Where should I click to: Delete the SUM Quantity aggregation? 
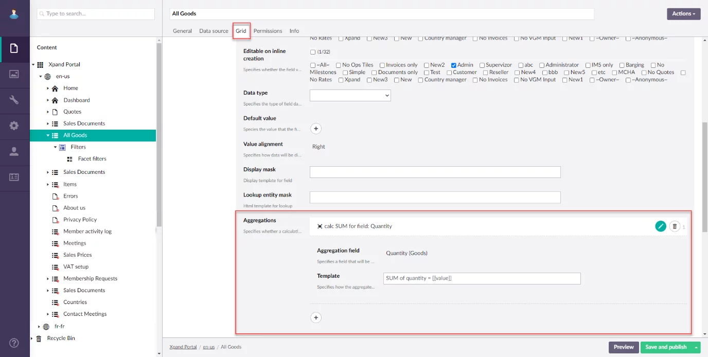675,226
